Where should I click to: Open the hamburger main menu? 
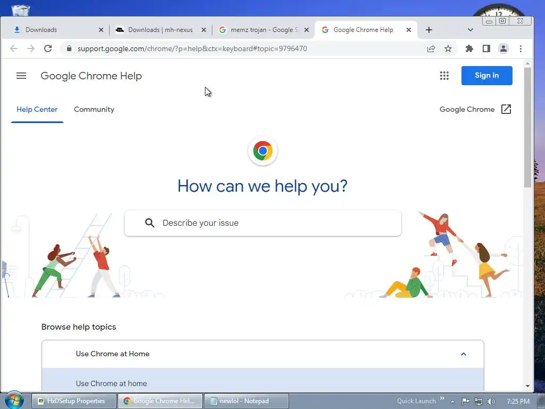21,76
